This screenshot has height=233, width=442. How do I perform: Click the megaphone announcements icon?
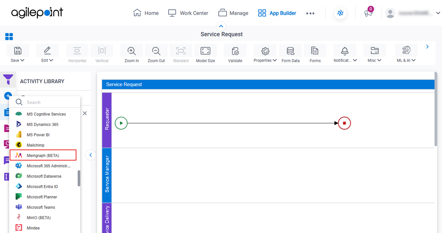[x=368, y=13]
